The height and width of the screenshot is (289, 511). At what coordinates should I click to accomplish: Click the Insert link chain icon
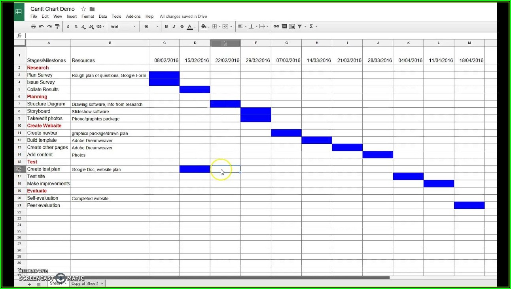tap(276, 26)
